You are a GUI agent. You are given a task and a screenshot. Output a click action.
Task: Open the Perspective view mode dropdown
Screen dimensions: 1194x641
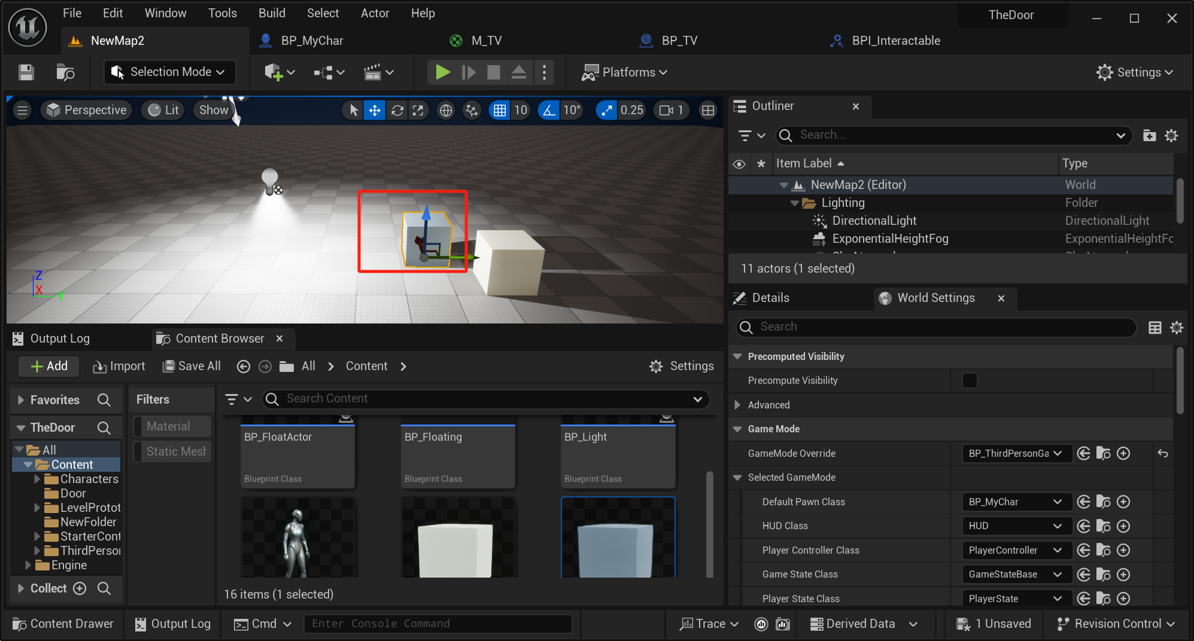pos(87,110)
